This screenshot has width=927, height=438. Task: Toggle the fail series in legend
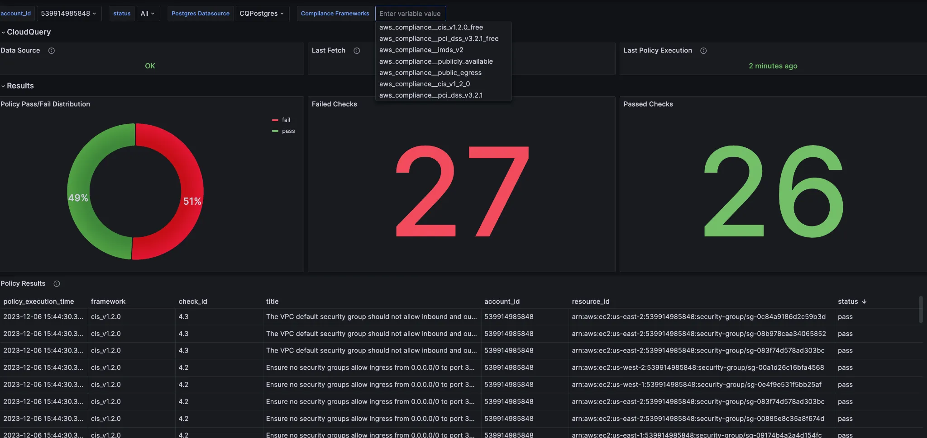coord(286,120)
